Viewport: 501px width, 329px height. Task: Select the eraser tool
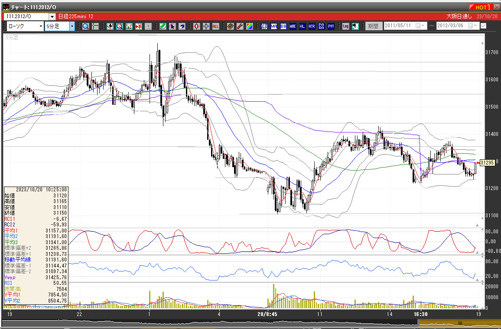(182, 26)
